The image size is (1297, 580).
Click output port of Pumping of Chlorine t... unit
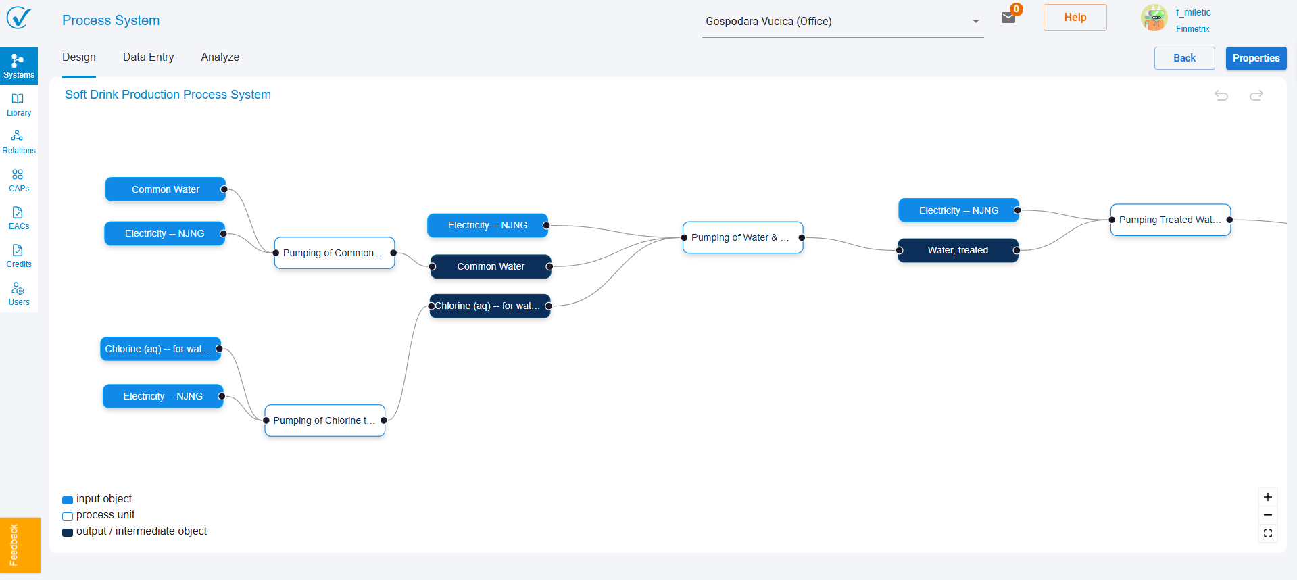[384, 420]
